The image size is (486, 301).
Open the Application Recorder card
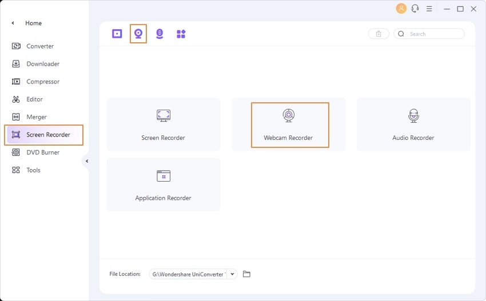click(x=164, y=184)
